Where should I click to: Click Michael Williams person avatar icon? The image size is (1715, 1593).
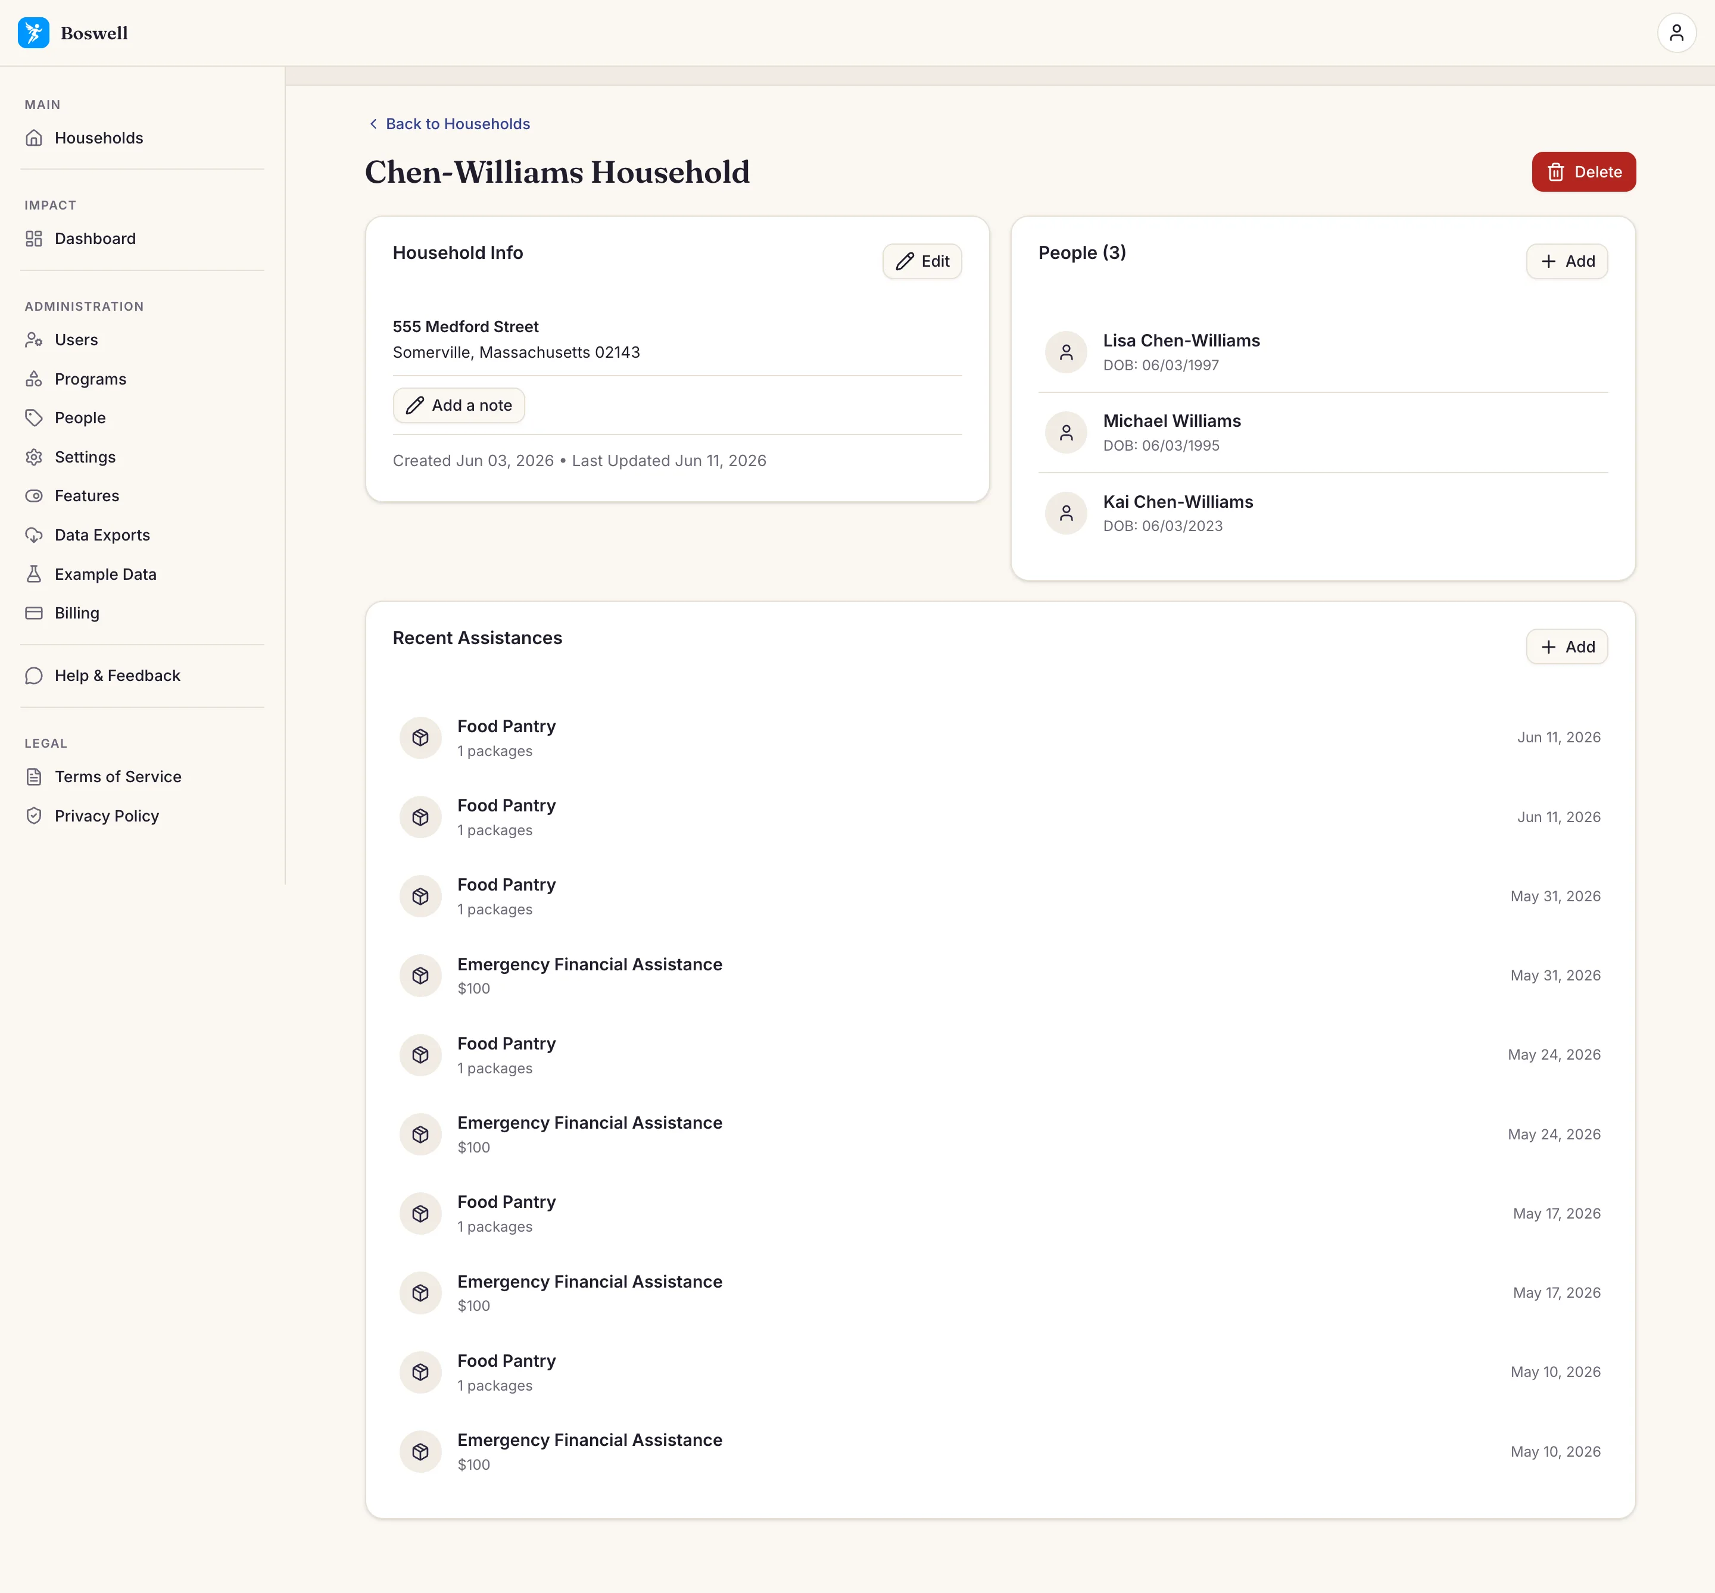coord(1066,433)
